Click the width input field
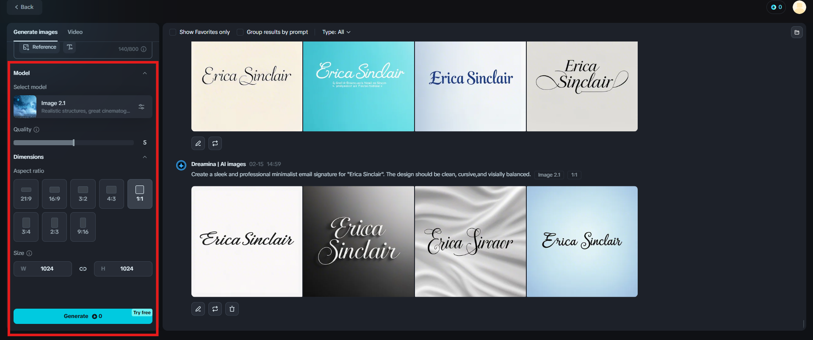813x340 pixels. 47,269
